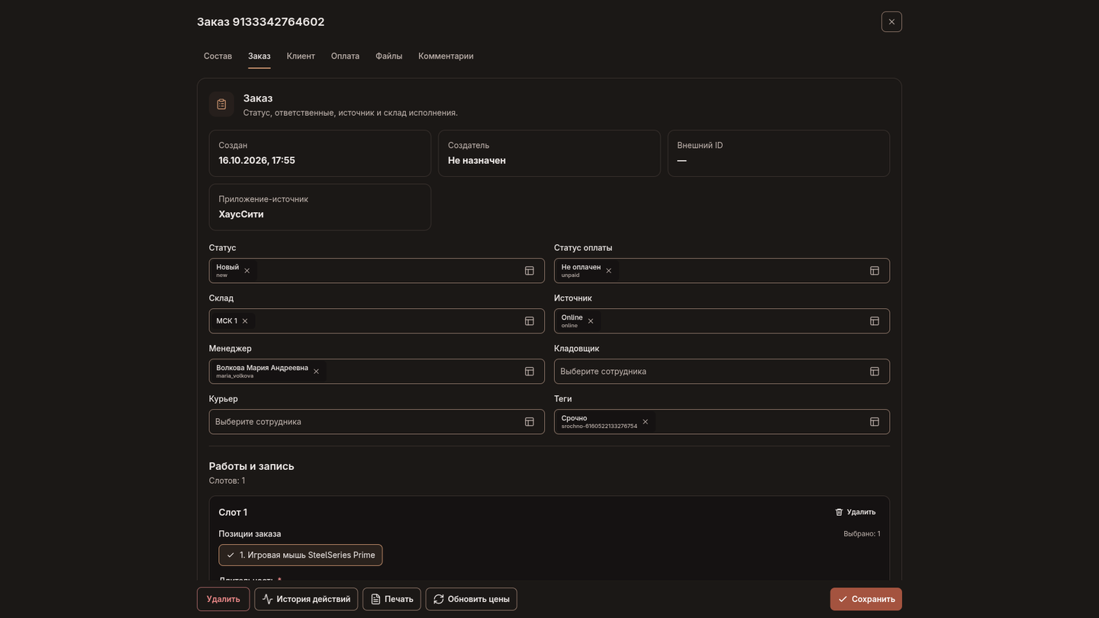Expand the Склад dropdown field
This screenshot has width=1099, height=618.
click(x=376, y=321)
